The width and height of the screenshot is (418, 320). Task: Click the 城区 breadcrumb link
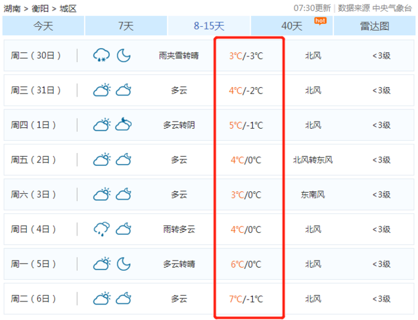point(68,8)
